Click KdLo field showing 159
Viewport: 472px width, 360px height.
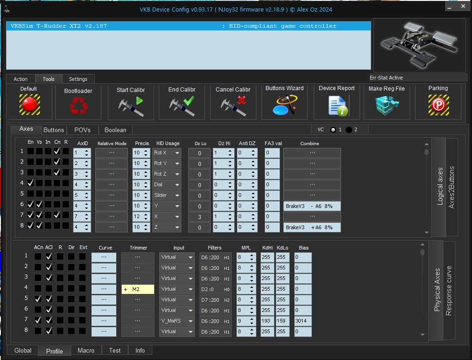(282, 321)
